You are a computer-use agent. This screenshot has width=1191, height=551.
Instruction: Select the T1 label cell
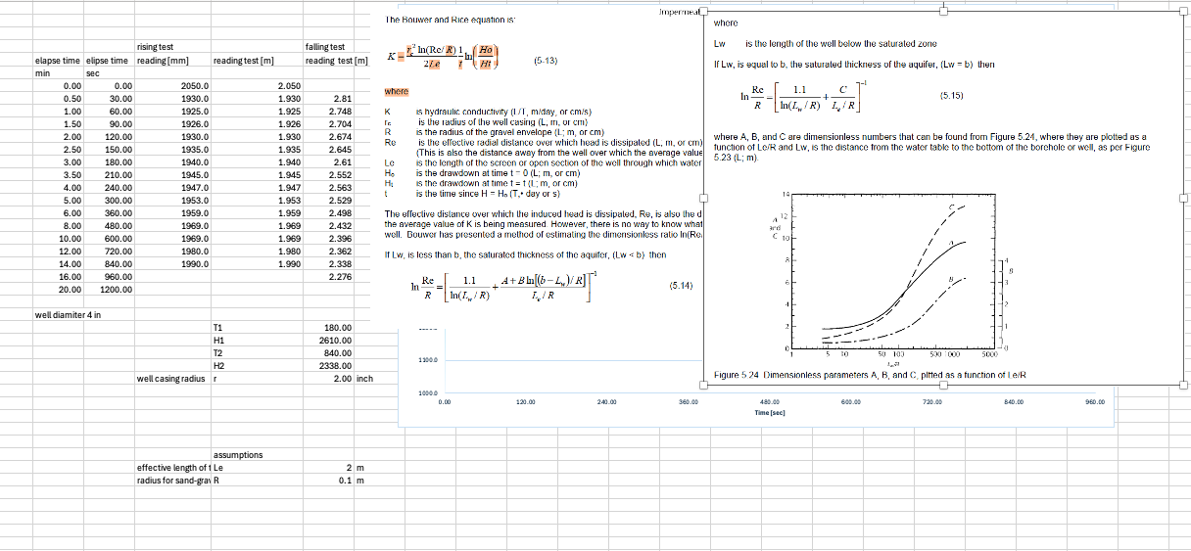[257, 328]
